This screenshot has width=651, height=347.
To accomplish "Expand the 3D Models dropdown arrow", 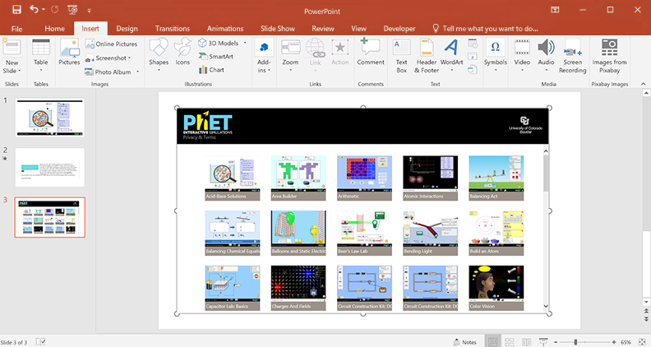I will pos(245,44).
